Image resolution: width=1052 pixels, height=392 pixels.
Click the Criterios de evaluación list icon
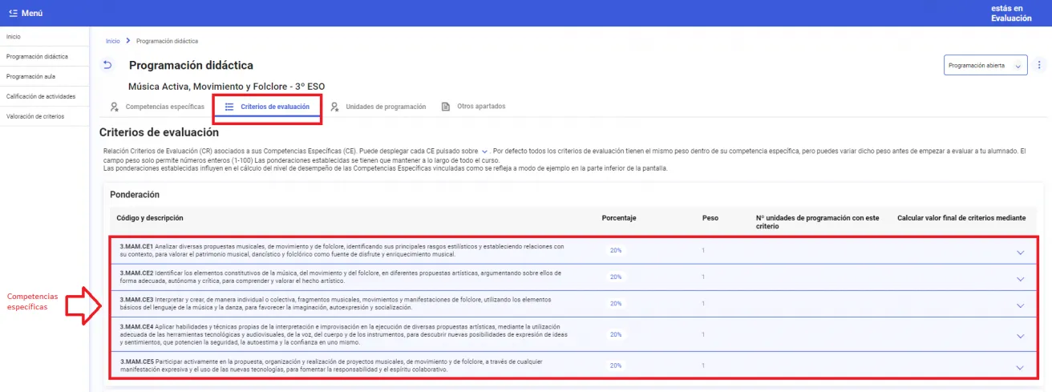[x=229, y=107]
